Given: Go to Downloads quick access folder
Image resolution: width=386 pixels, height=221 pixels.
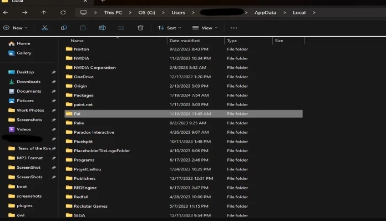Looking at the screenshot, I should tap(24, 82).
